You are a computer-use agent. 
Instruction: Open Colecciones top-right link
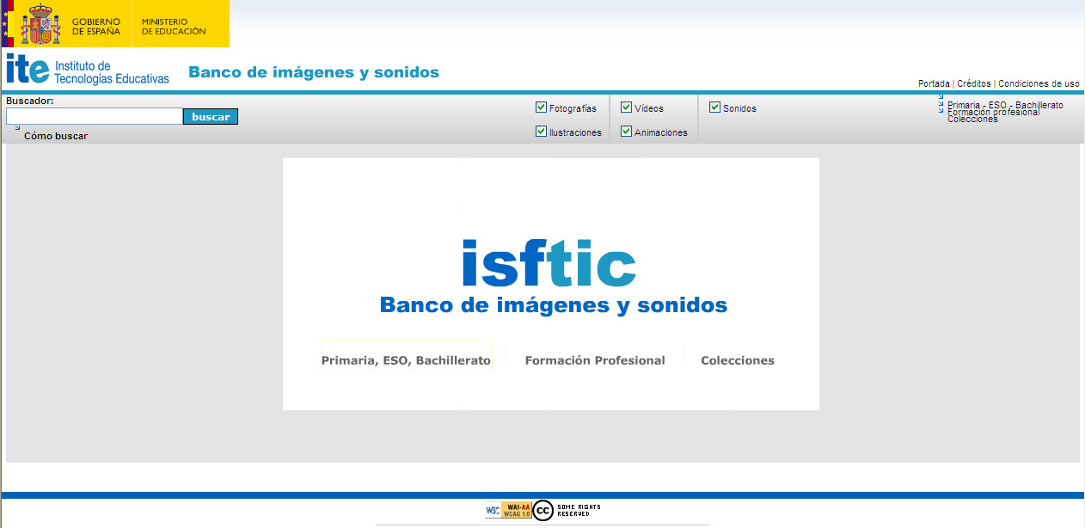tap(973, 119)
